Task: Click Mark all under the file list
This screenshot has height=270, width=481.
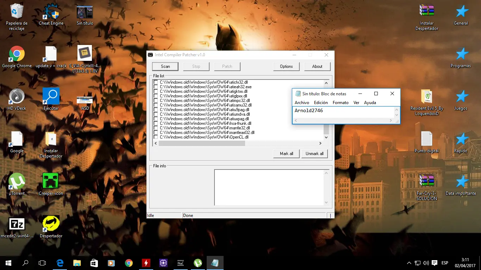Action: tap(286, 154)
